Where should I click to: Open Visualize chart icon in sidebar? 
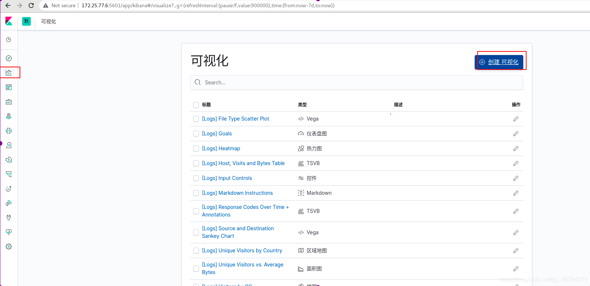(x=9, y=73)
